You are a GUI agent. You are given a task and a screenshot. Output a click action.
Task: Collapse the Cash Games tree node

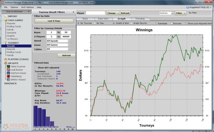(x=3, y=20)
